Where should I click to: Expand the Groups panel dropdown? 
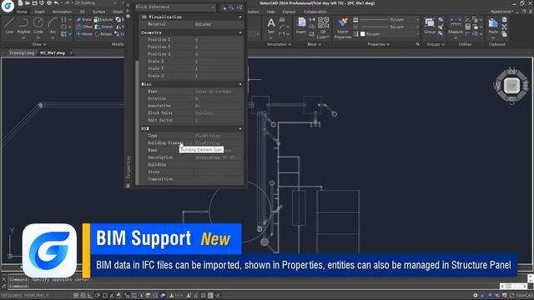point(436,44)
